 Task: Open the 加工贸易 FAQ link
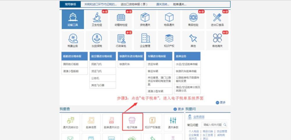point(208,135)
